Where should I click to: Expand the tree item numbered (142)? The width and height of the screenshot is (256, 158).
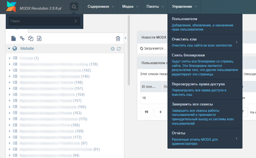[x=10, y=70]
